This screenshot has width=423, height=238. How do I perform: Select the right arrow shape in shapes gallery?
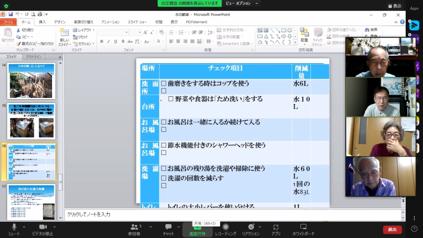click(x=284, y=36)
